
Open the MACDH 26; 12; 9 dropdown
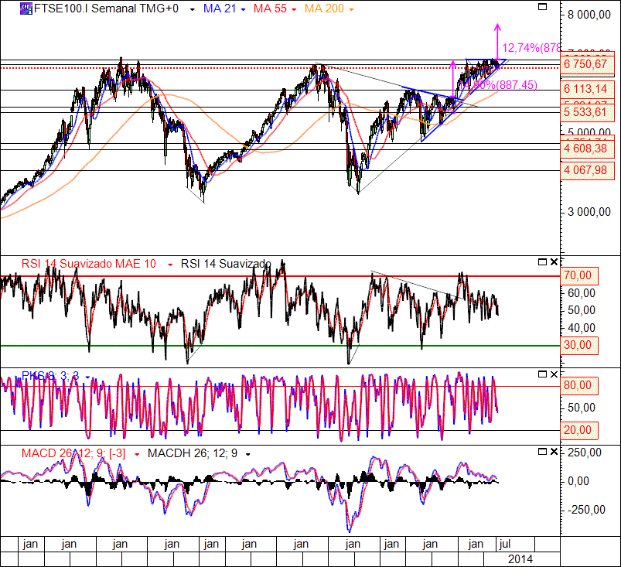pyautogui.click(x=248, y=454)
